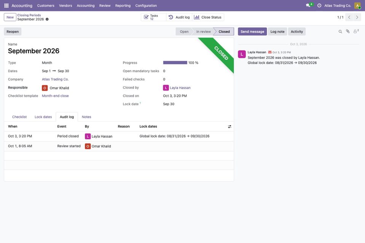The height and width of the screenshot is (243, 365).
Task: Switch to the Notes tab
Action: click(x=86, y=117)
